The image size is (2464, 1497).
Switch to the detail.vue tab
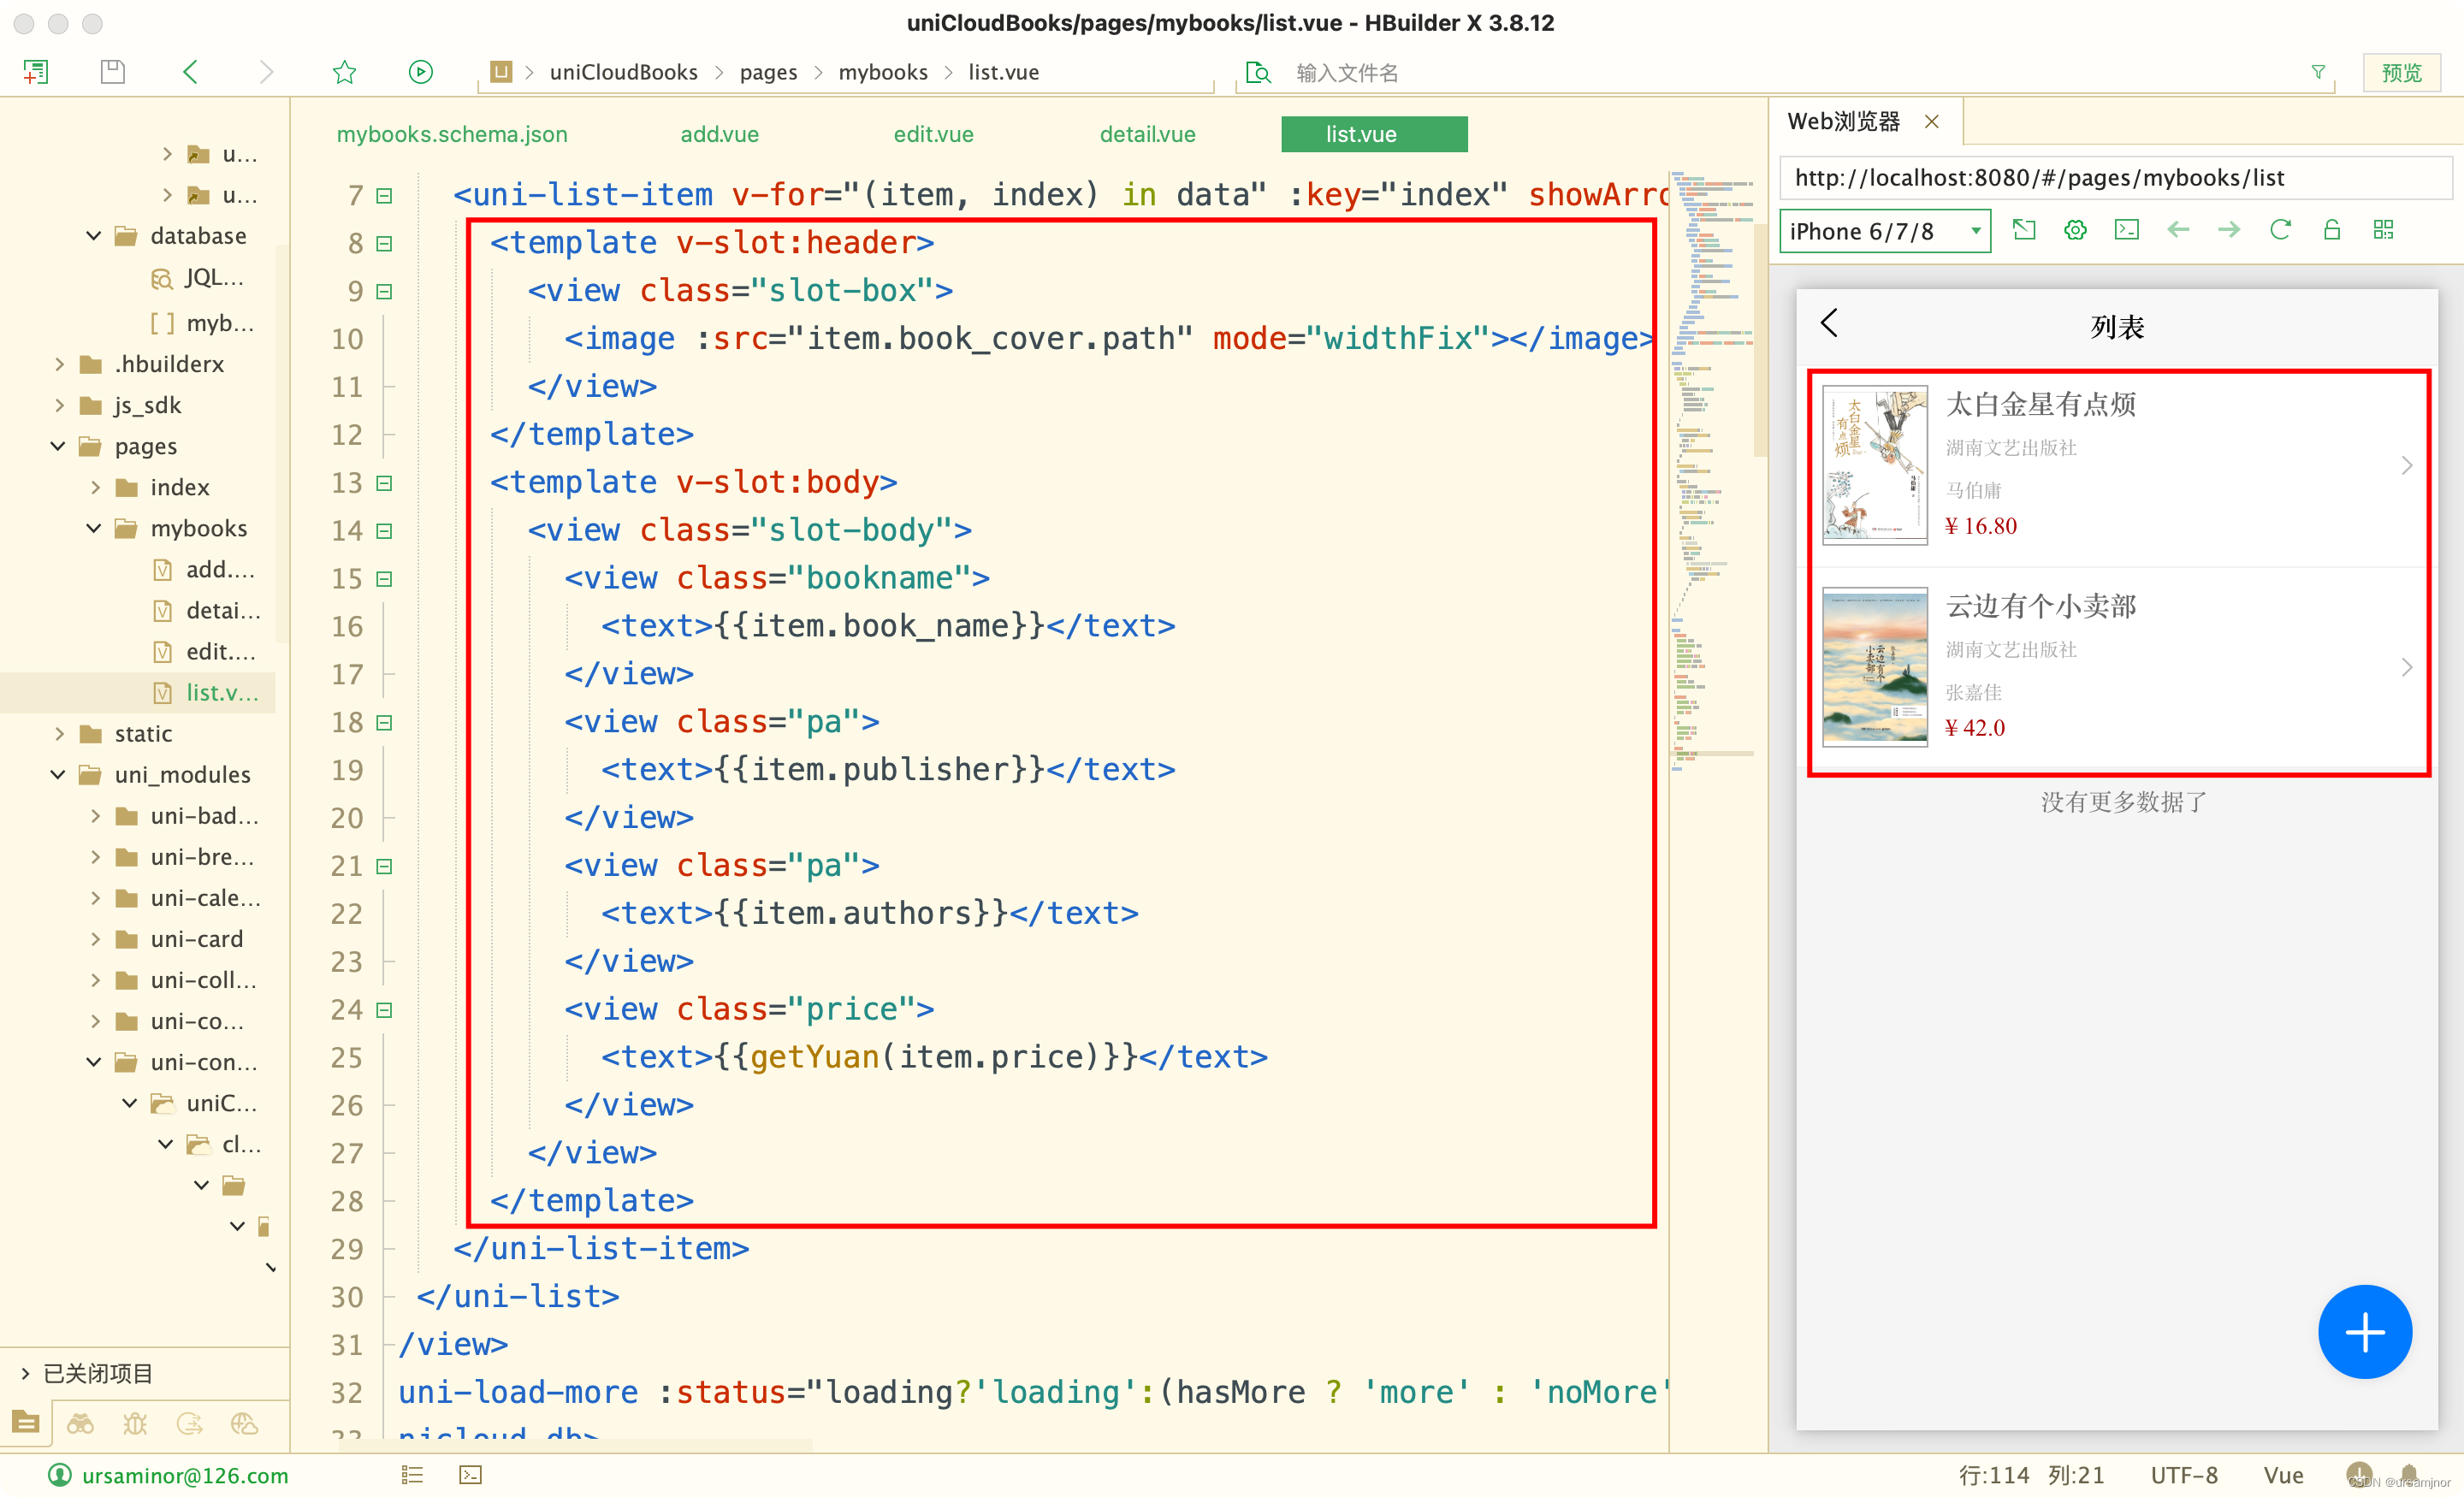coord(1147,134)
